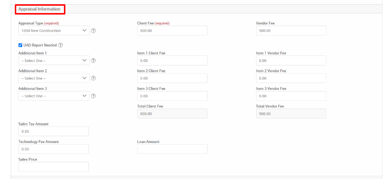Click the Appraisal Information section header
Image resolution: width=392 pixels, height=179 pixels.
coord(39,9)
